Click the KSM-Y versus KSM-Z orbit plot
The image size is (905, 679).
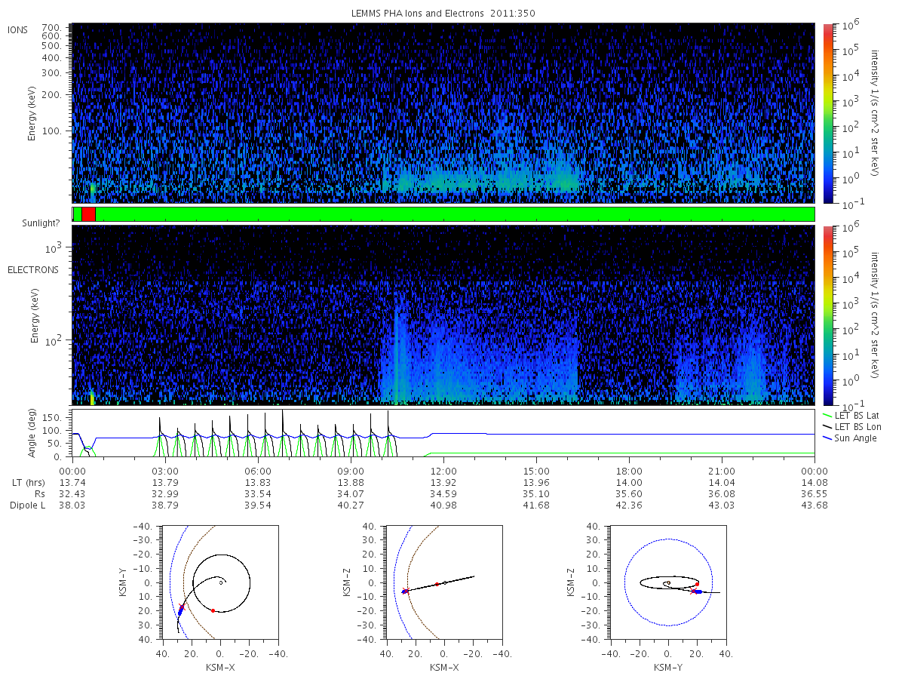coord(668,582)
